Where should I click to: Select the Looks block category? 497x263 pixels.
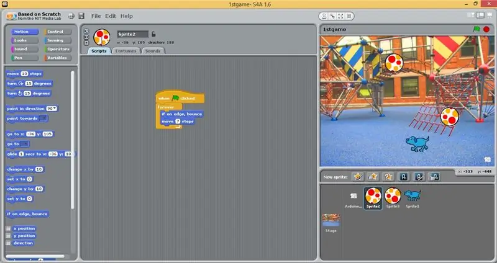point(24,40)
